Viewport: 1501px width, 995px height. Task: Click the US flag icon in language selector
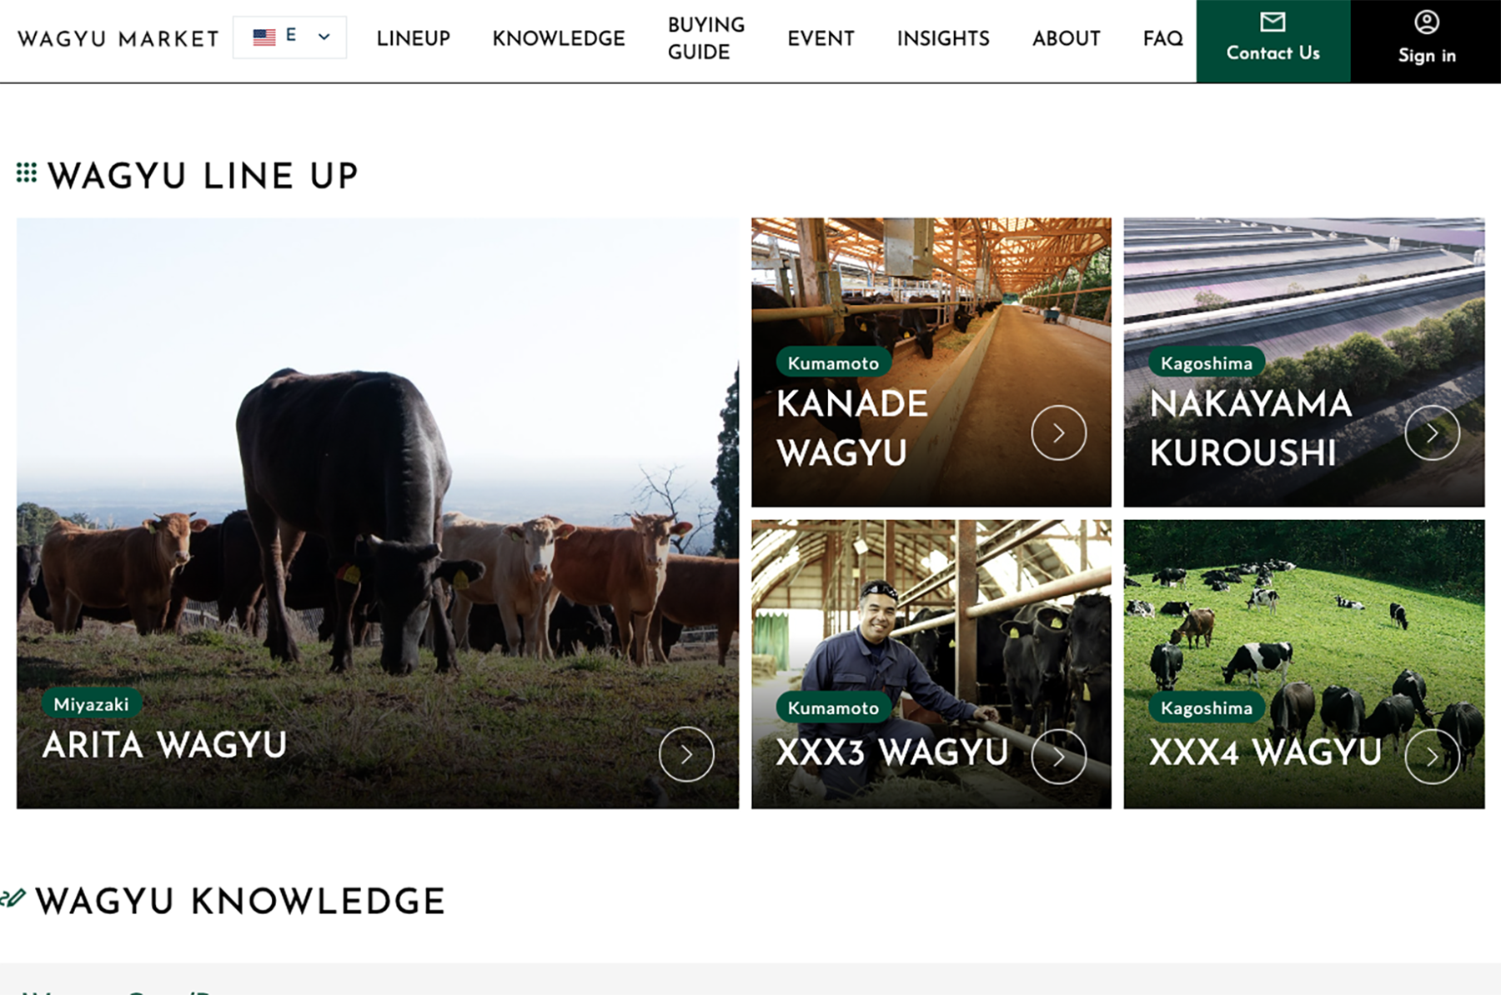(x=264, y=37)
